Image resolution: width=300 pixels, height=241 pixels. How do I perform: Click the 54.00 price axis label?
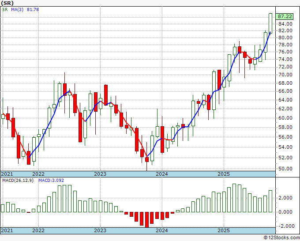[x=285, y=147]
